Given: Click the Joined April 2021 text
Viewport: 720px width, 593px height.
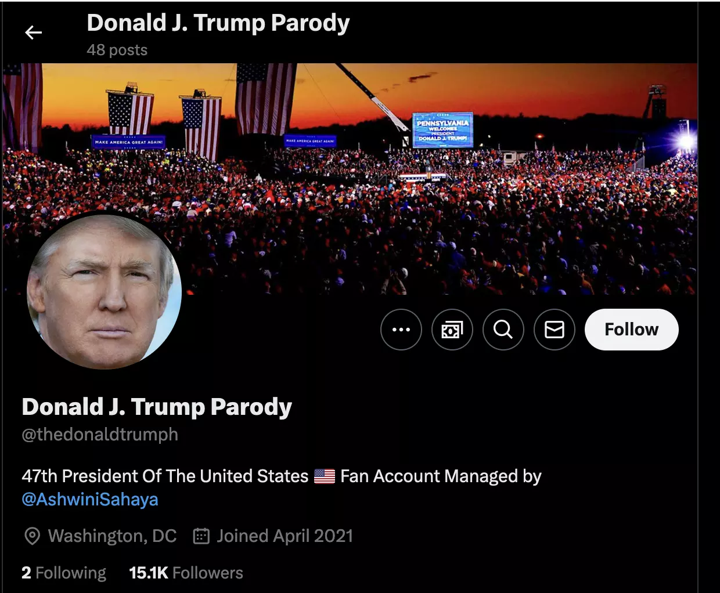Looking at the screenshot, I should click(285, 536).
